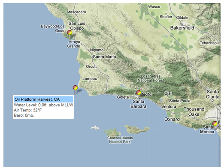Click the station pin near San Luis Obispo
Image resolution: width=221 pixels, height=168 pixels.
point(70,33)
